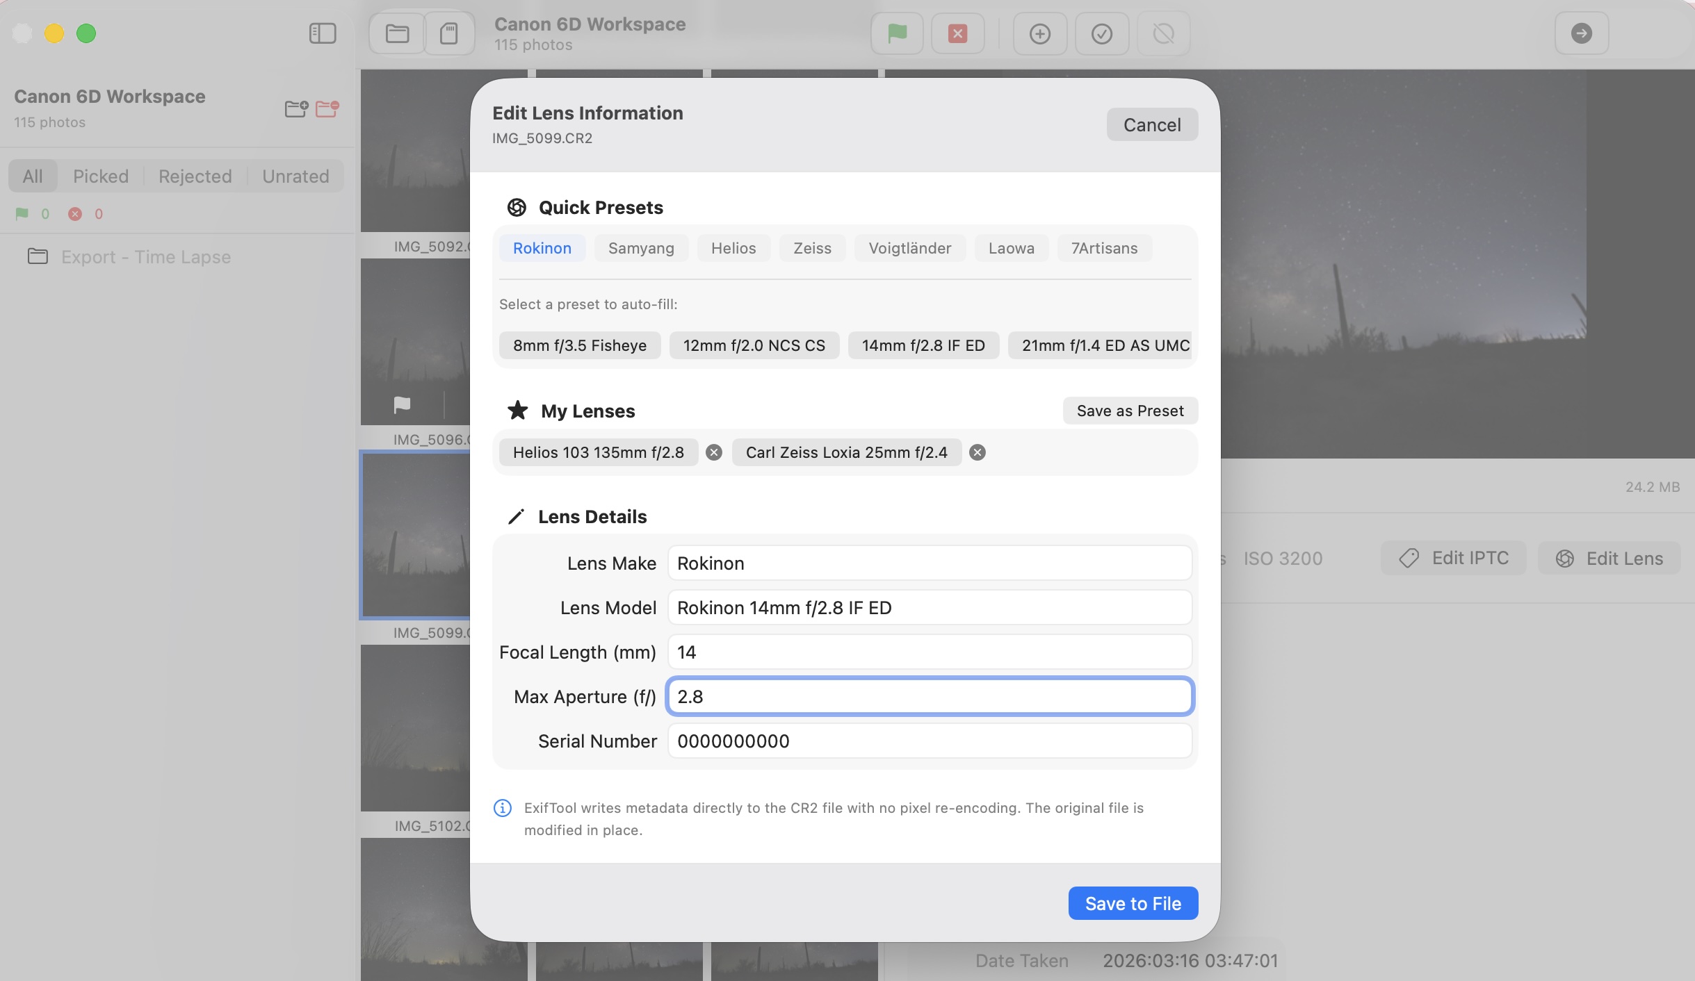Viewport: 1695px width, 981px height.
Task: Apply 12mm f/2.0 NCS CS preset
Action: coord(754,345)
